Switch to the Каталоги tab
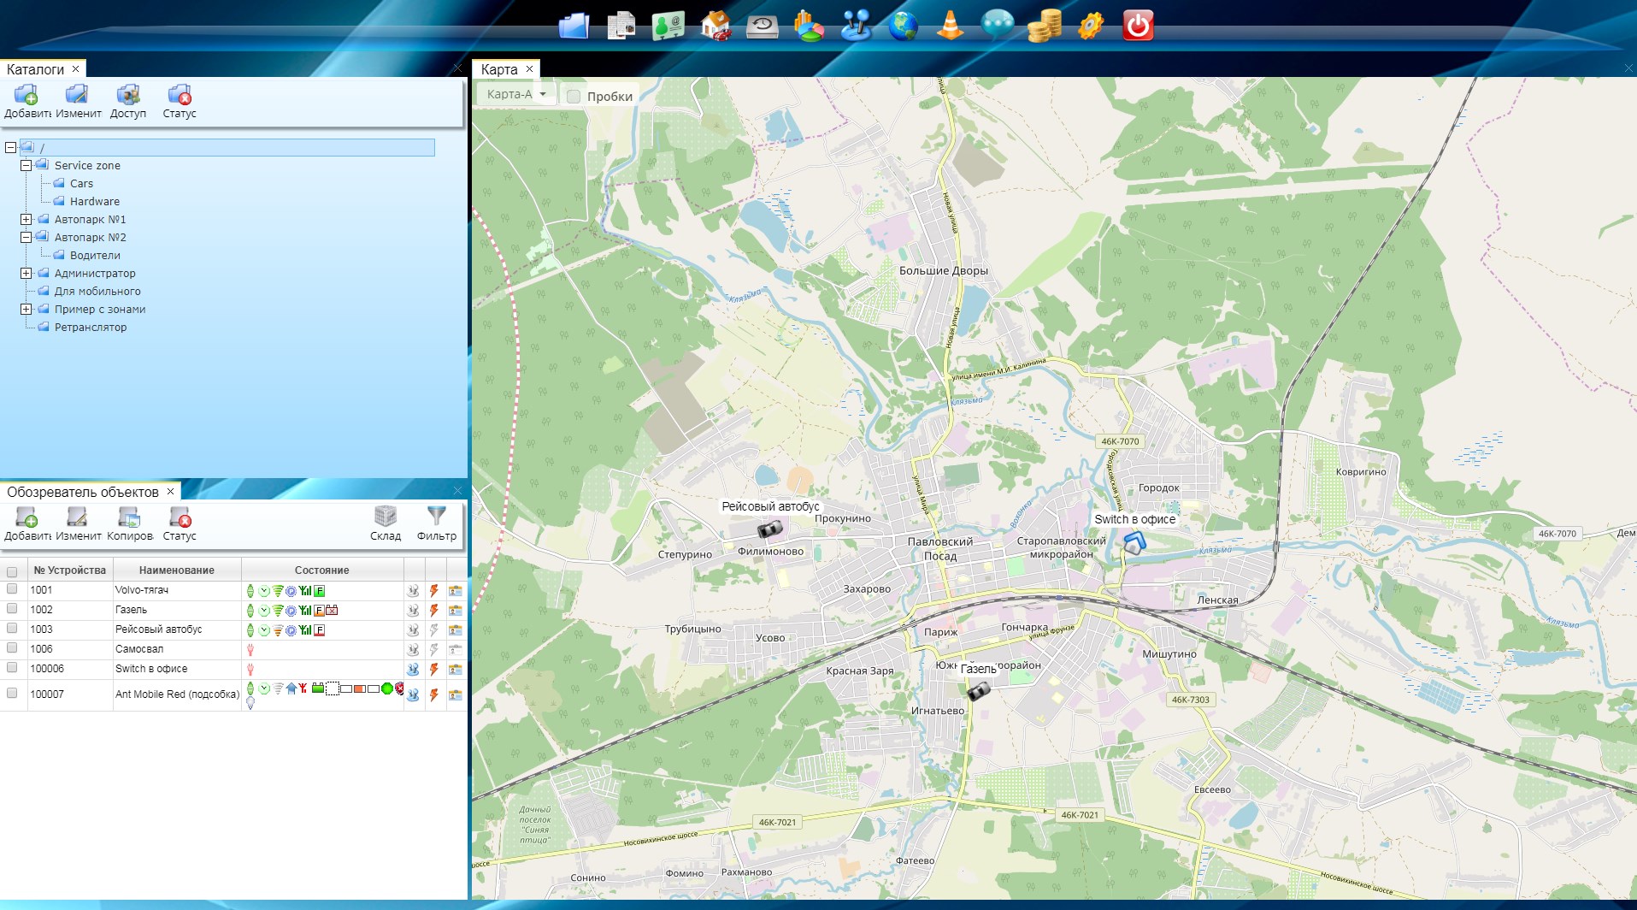Screen dimensions: 1637x910 [35, 69]
